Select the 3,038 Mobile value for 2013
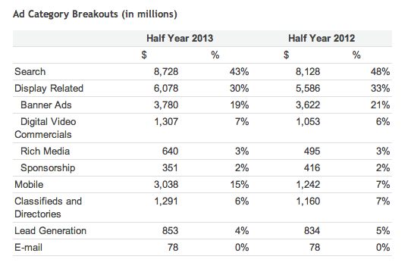The image size is (411, 275). pyautogui.click(x=166, y=184)
